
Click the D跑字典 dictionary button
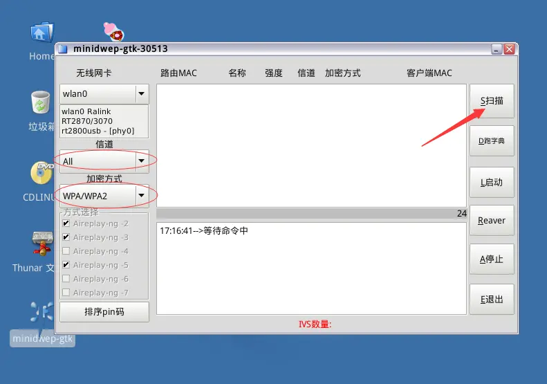[x=492, y=140]
